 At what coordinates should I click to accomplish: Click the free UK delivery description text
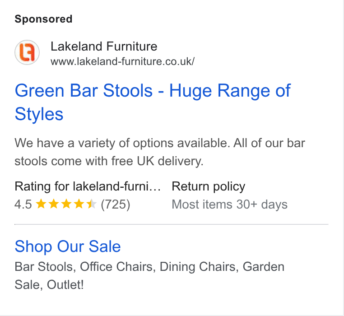coord(160,152)
